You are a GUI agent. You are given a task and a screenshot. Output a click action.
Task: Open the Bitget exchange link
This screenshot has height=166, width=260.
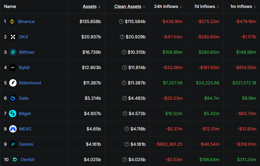point(25,114)
